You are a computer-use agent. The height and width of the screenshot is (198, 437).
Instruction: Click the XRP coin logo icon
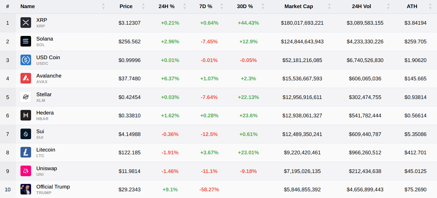coord(26,23)
